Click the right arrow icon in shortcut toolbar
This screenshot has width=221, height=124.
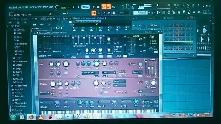[x=99, y=13]
